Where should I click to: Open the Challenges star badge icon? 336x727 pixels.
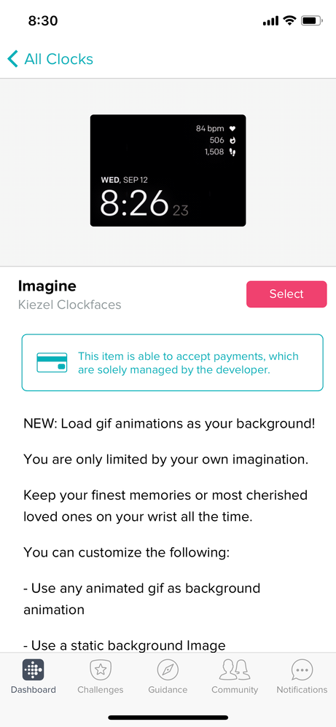click(101, 670)
